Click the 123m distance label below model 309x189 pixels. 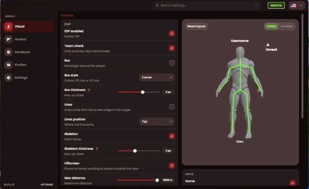tap(240, 142)
